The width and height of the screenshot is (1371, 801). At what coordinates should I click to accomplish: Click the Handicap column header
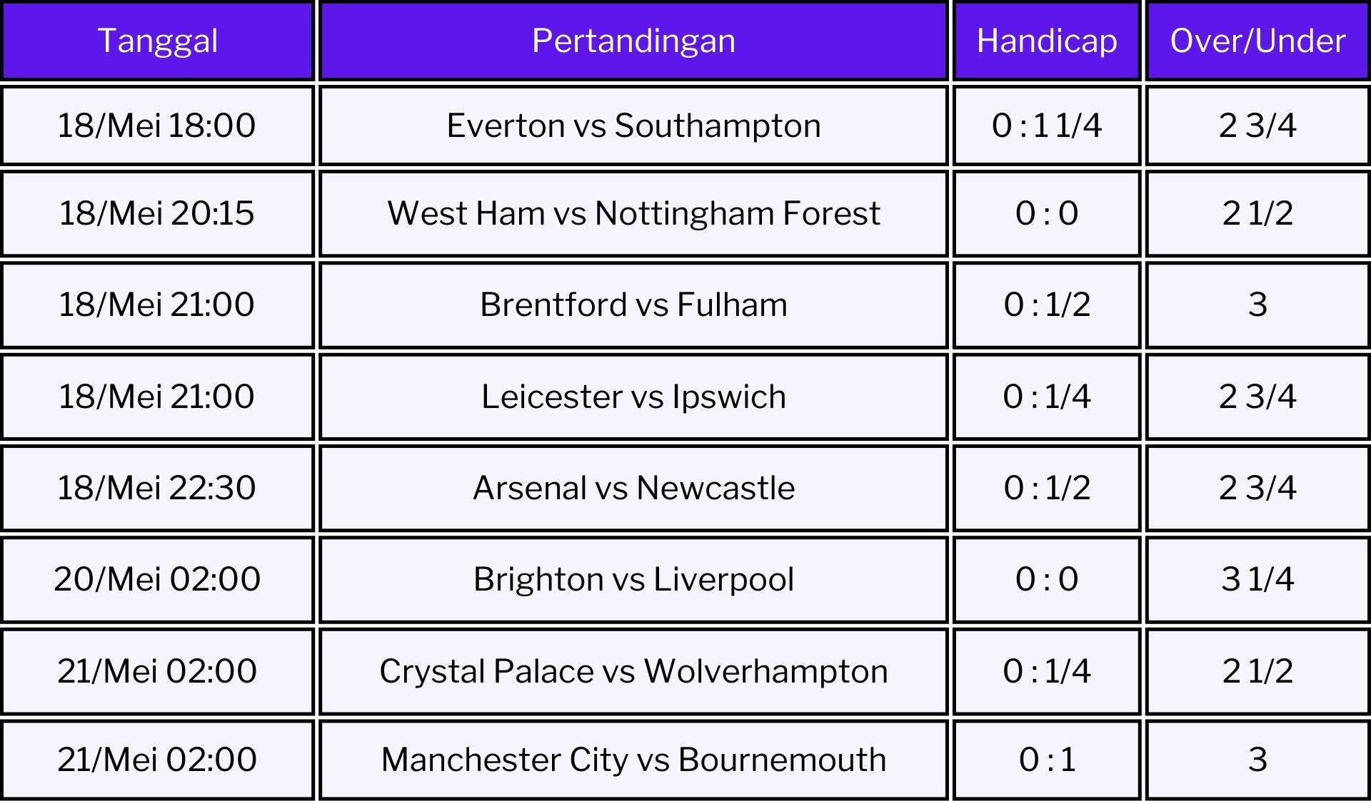(x=1047, y=41)
